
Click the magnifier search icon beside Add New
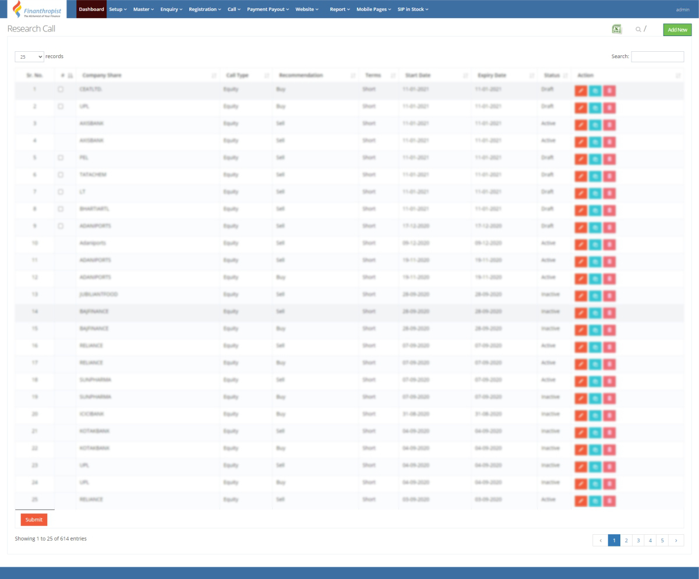[638, 29]
